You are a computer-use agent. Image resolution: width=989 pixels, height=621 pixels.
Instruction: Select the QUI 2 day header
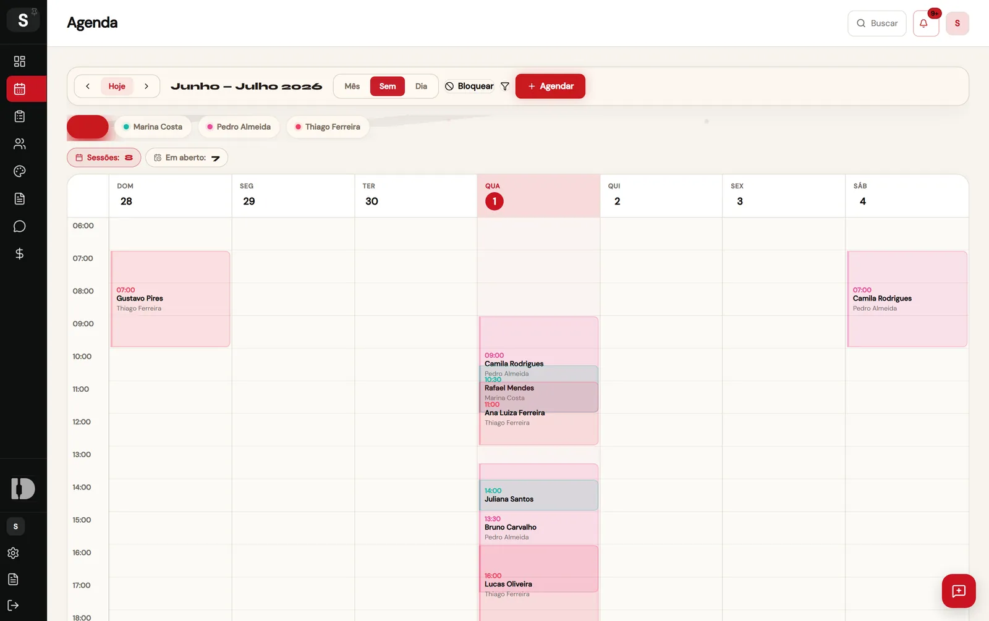tap(661, 195)
